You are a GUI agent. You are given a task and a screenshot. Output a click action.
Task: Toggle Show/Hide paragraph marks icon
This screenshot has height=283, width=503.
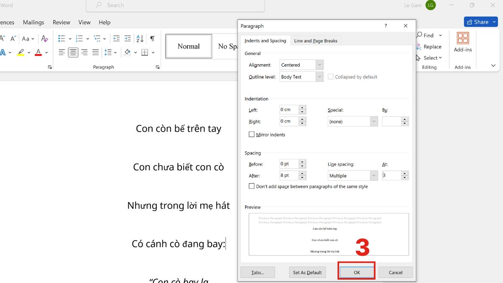point(153,39)
